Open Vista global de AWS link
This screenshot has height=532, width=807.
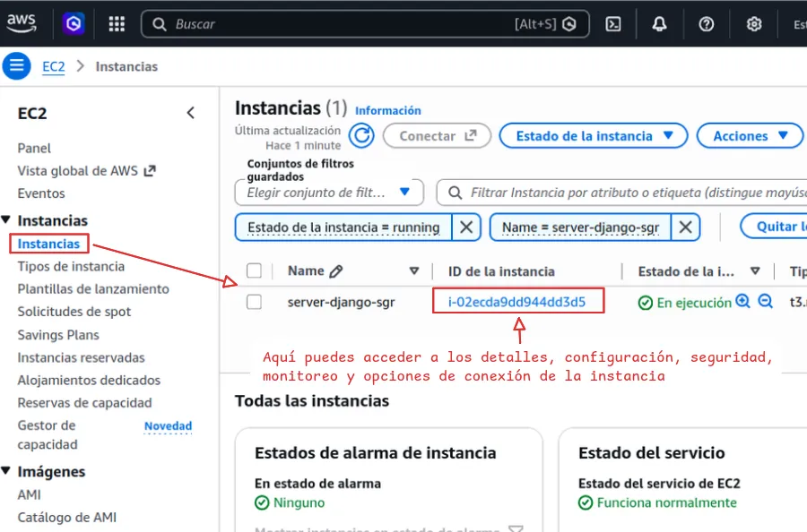point(86,171)
